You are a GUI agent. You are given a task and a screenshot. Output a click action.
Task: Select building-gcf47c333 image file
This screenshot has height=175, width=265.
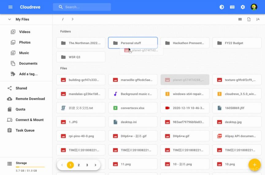click(81, 80)
